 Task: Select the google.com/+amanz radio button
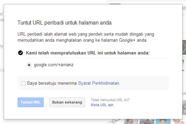point(29,65)
